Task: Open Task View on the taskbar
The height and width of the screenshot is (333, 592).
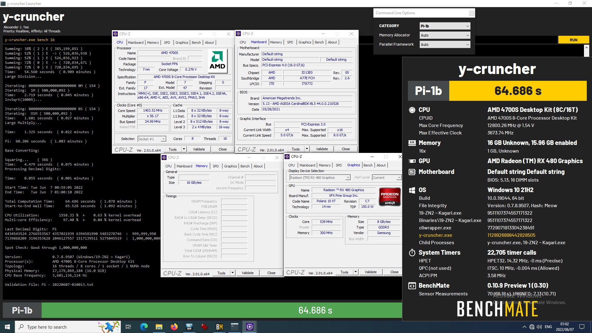Action: (x=128, y=327)
